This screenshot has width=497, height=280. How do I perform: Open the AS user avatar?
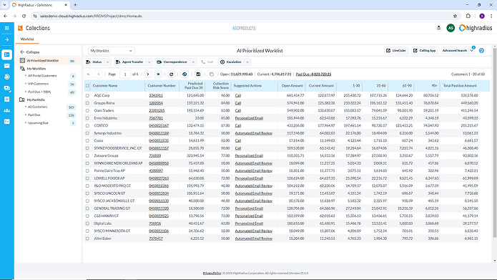pyautogui.click(x=451, y=28)
